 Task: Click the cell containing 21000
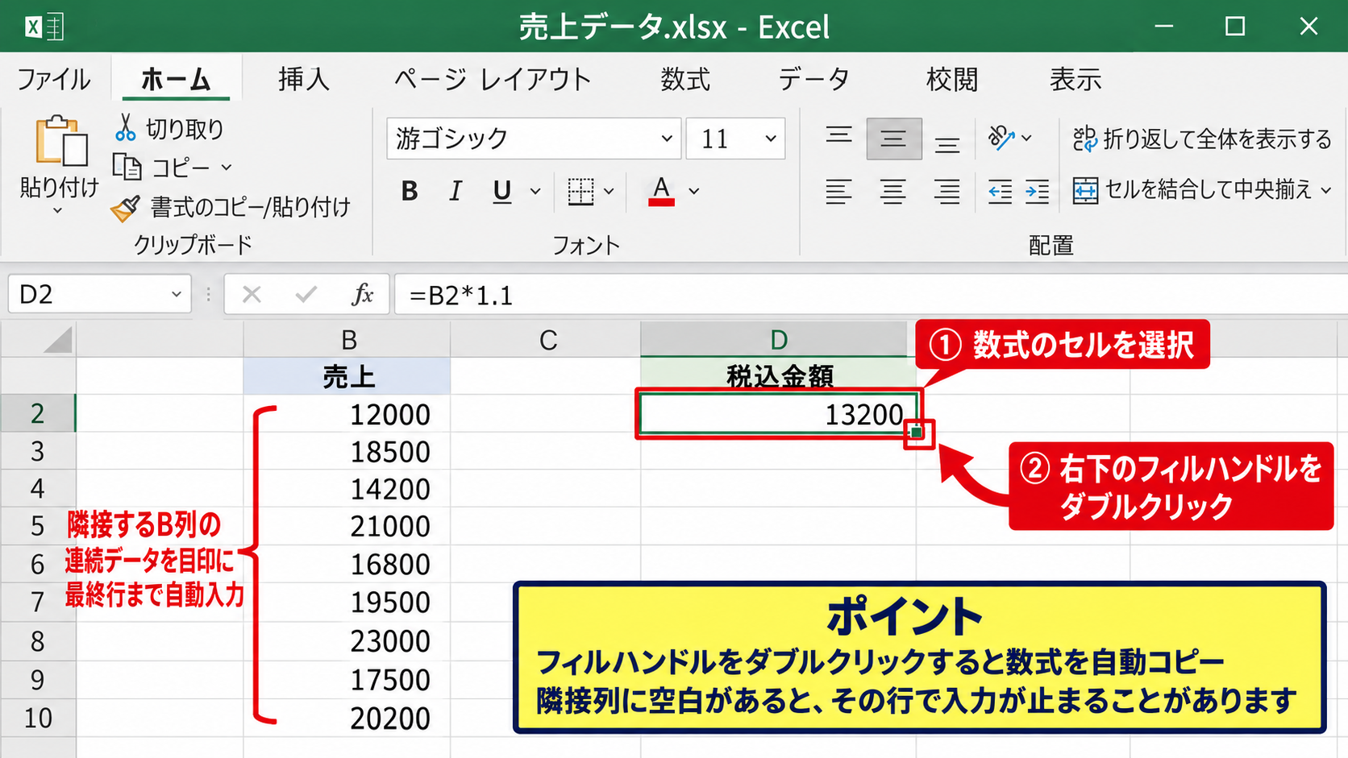coord(347,526)
